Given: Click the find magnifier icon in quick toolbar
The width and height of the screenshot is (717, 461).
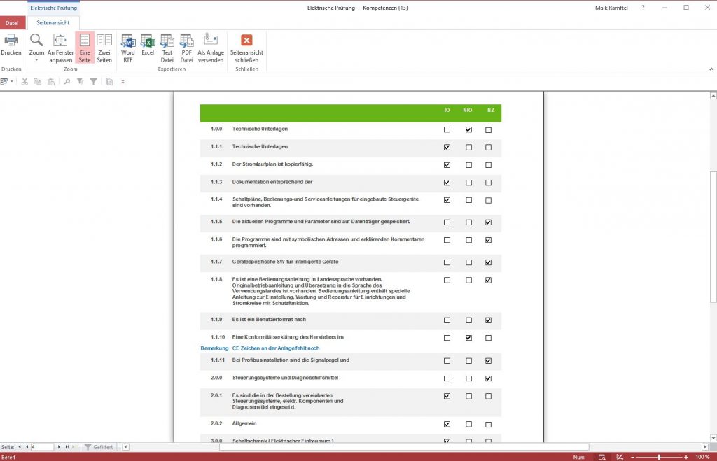Looking at the screenshot, I should pyautogui.click(x=67, y=82).
